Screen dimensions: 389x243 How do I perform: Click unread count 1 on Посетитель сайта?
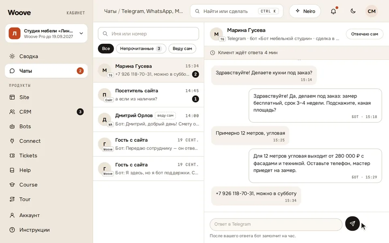point(195,99)
